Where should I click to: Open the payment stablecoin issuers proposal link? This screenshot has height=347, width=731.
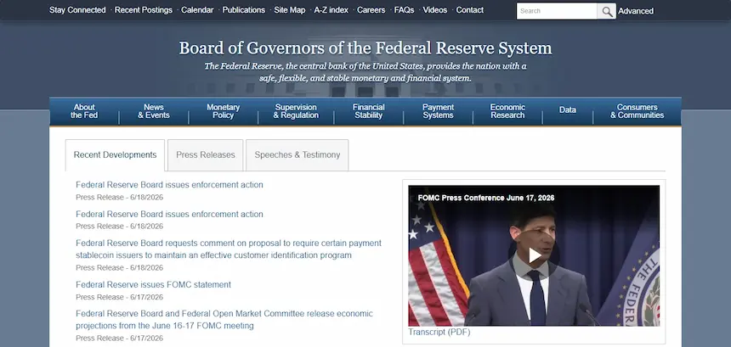pos(229,249)
